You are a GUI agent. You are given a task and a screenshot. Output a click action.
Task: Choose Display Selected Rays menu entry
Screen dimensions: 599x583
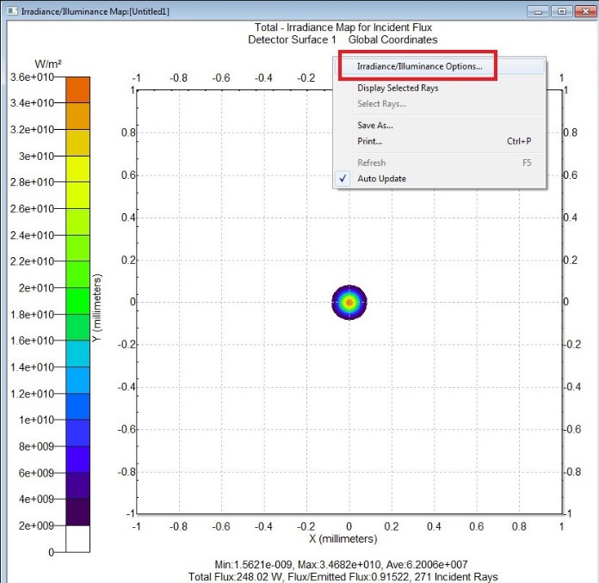[398, 88]
